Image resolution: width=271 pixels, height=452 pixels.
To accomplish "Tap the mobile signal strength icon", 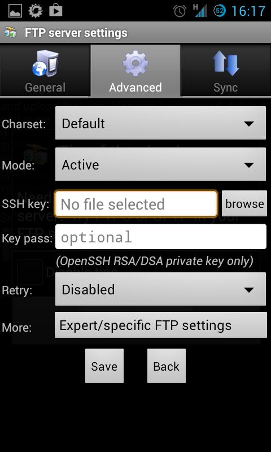I will (x=200, y=11).
